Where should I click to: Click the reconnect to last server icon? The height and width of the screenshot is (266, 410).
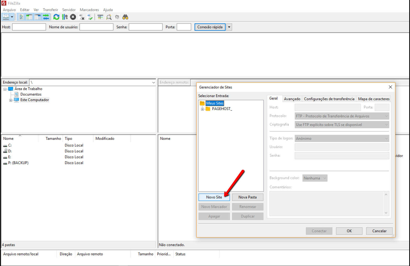tap(90, 17)
